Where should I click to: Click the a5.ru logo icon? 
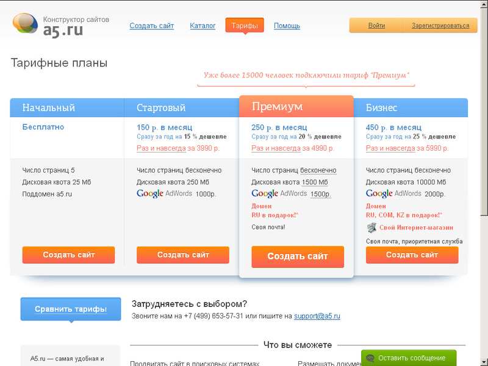[24, 23]
